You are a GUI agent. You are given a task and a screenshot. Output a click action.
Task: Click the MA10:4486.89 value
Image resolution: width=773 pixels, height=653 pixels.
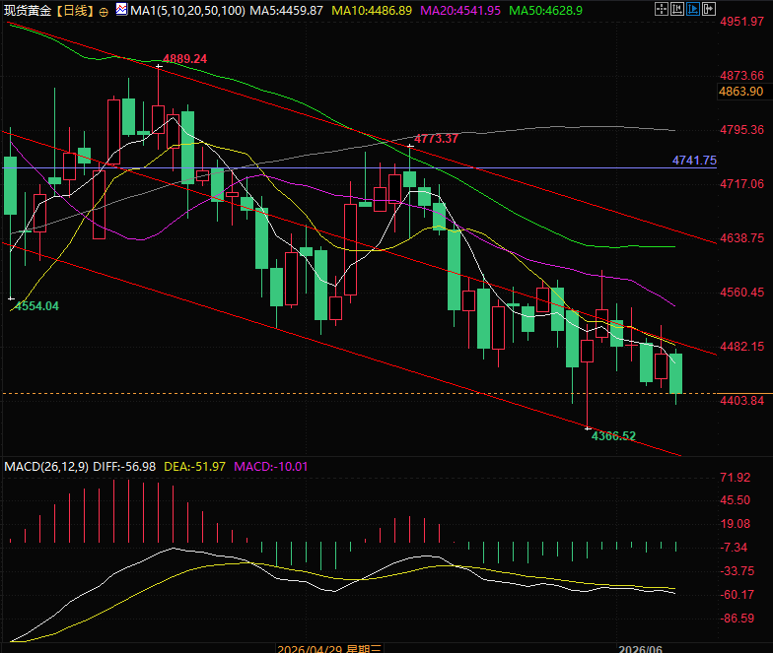[x=372, y=10]
